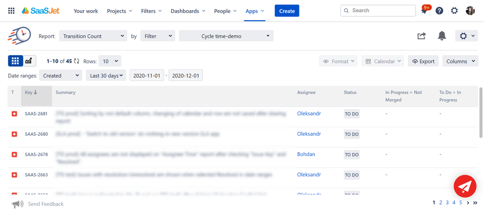Click the Export button

click(423, 61)
